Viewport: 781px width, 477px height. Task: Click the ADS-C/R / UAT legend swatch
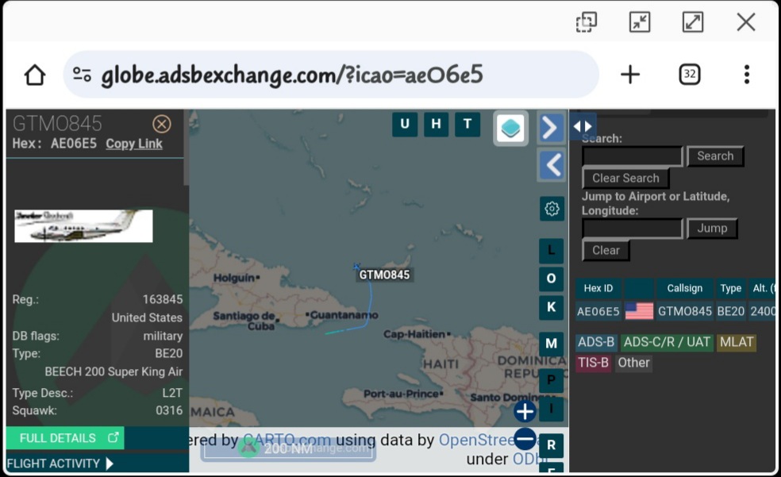click(x=667, y=342)
